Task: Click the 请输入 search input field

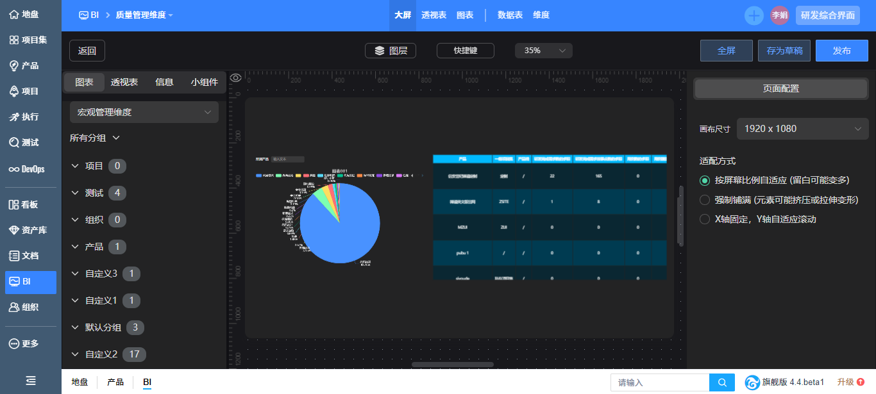Action: tap(660, 382)
